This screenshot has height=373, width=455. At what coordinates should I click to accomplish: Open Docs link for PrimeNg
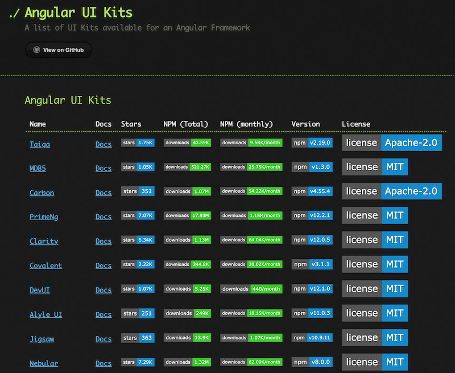pos(104,217)
